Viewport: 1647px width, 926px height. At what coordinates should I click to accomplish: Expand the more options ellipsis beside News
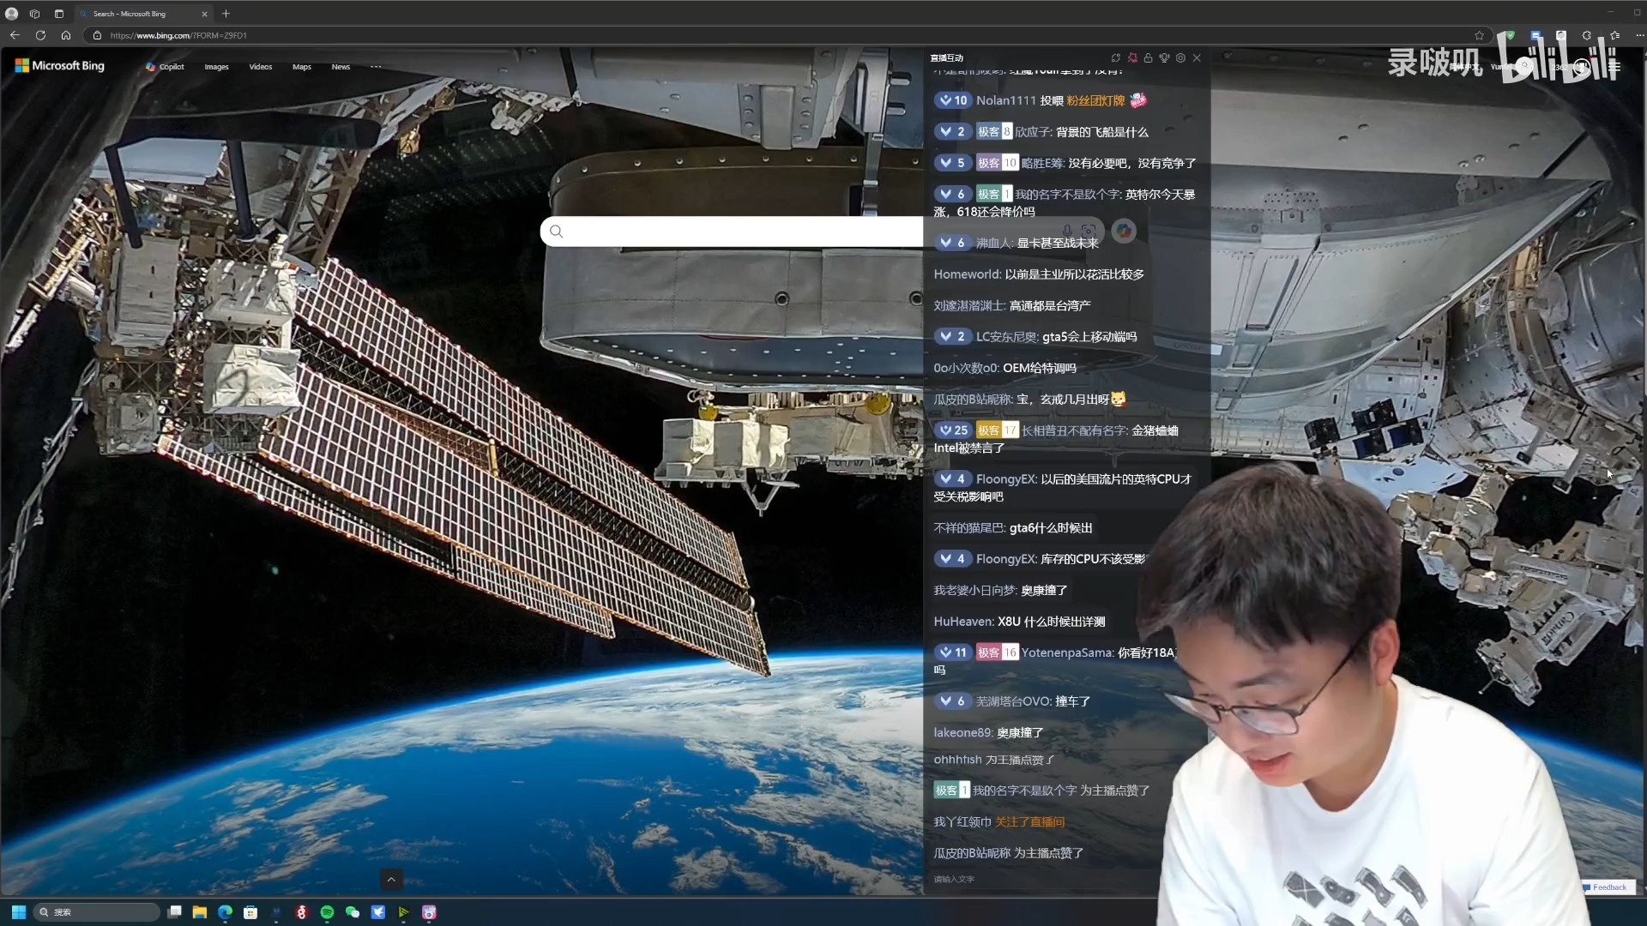tap(375, 67)
